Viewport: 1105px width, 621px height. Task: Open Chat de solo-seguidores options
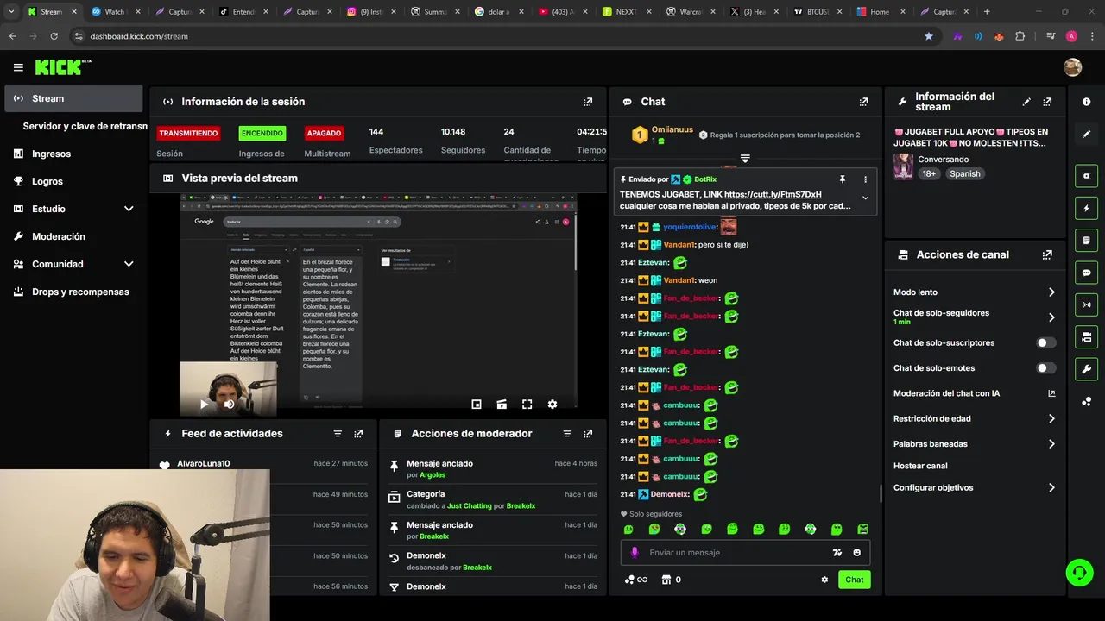974,317
